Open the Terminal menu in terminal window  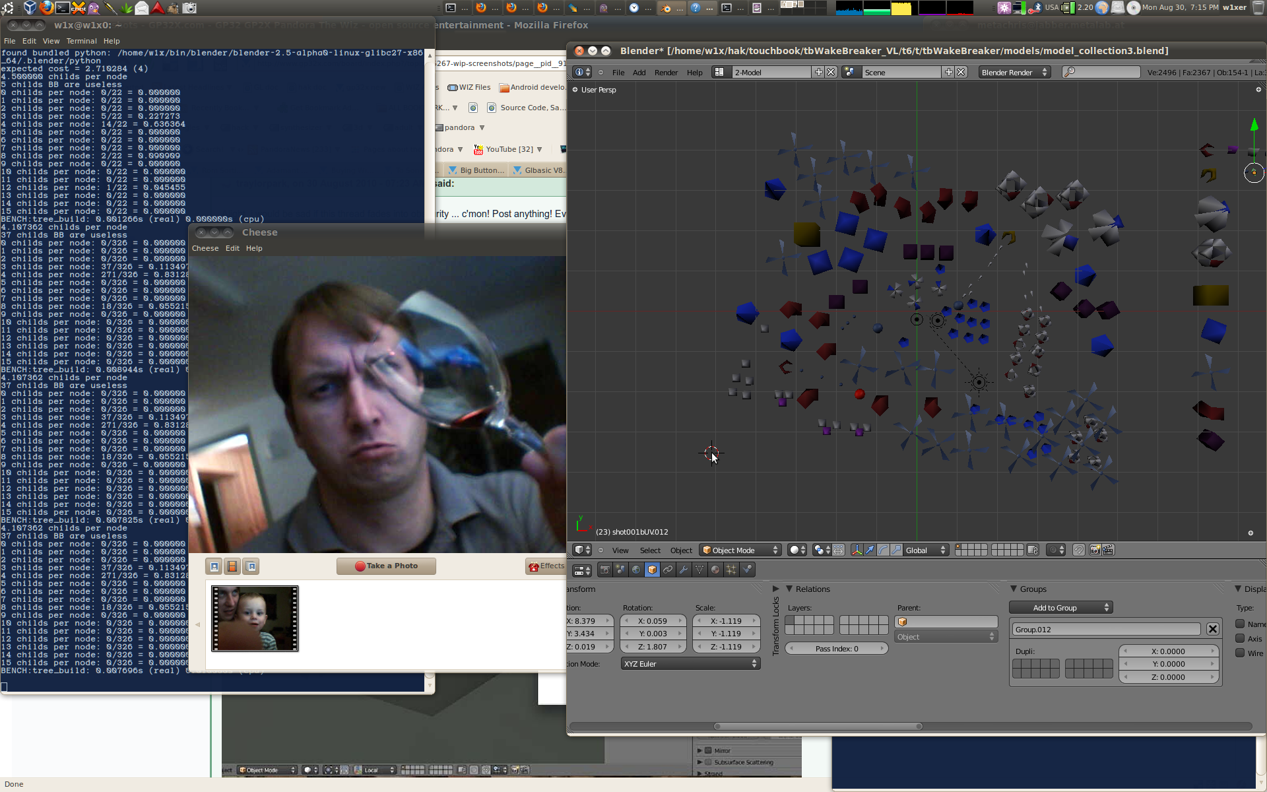(x=81, y=41)
